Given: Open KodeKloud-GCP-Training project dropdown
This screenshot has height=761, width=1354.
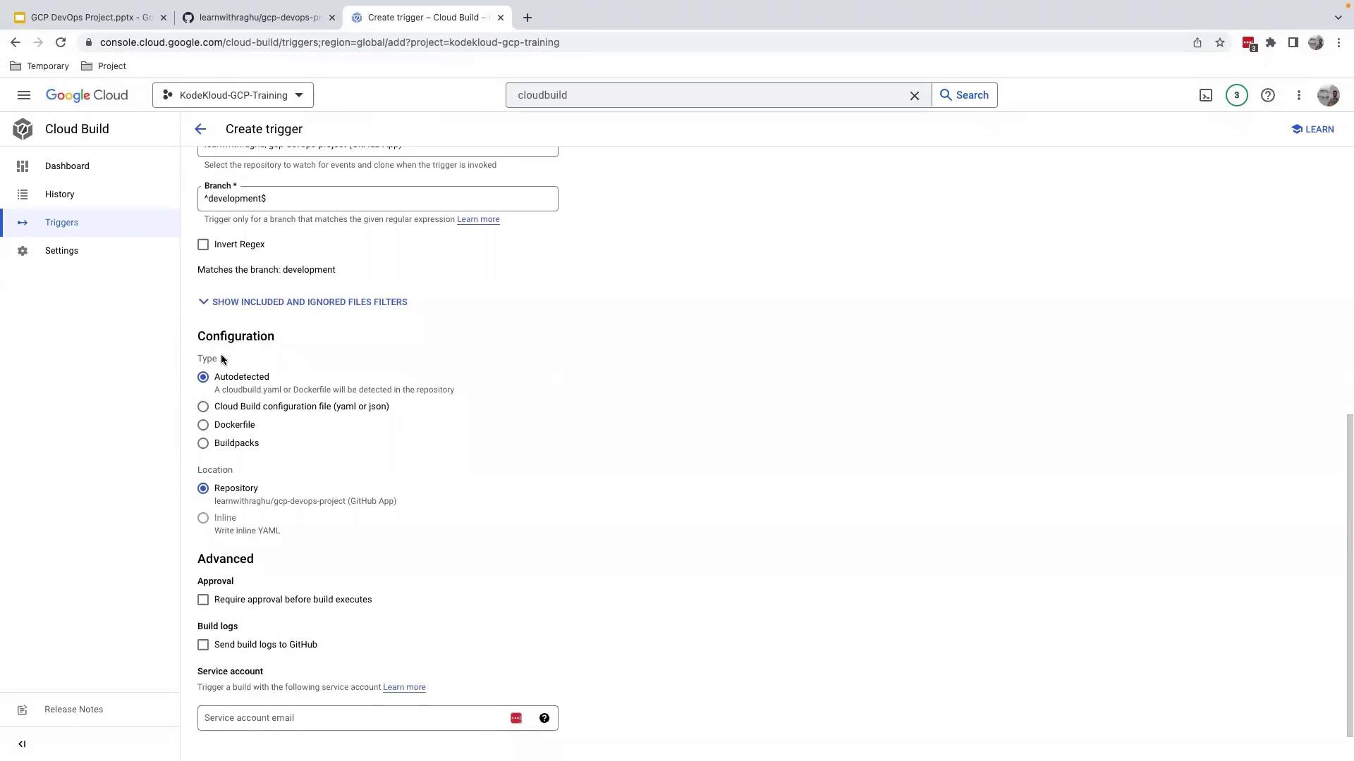Looking at the screenshot, I should (x=233, y=95).
